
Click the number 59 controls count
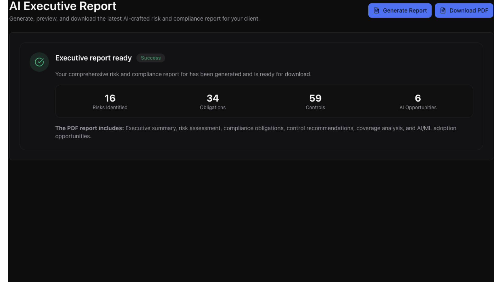pos(315,98)
